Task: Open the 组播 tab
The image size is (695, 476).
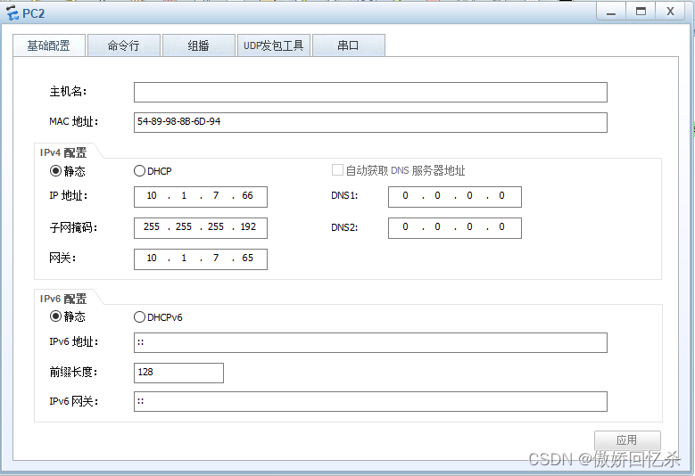Action: (199, 45)
